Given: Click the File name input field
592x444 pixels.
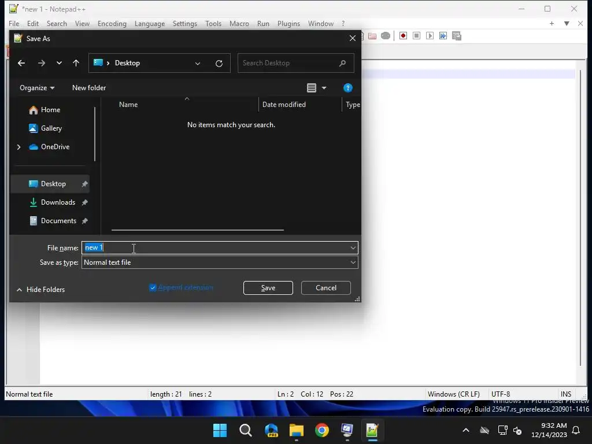Looking at the screenshot, I should [x=220, y=248].
